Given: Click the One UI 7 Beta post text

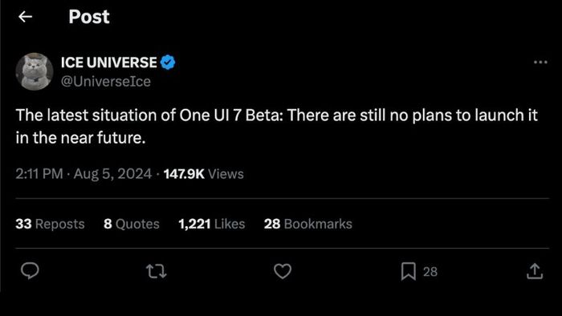Looking at the screenshot, I should point(276,127).
